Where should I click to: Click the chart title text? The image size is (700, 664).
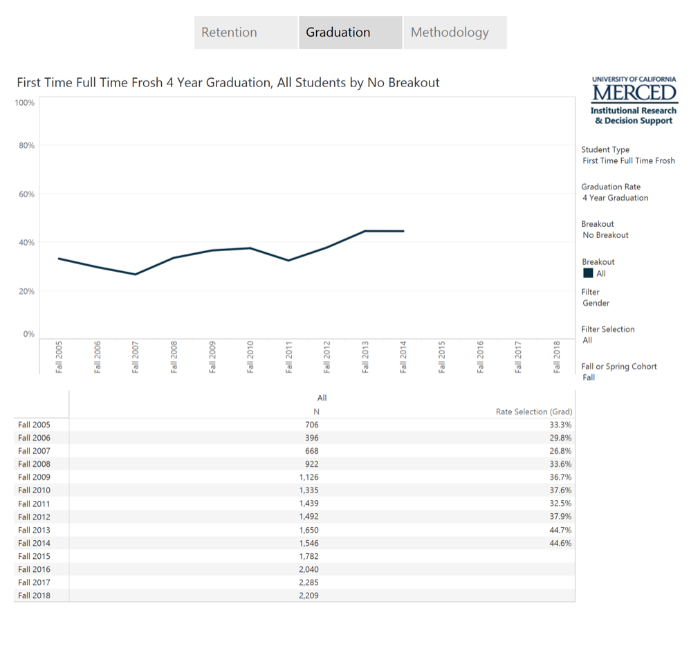(x=228, y=83)
